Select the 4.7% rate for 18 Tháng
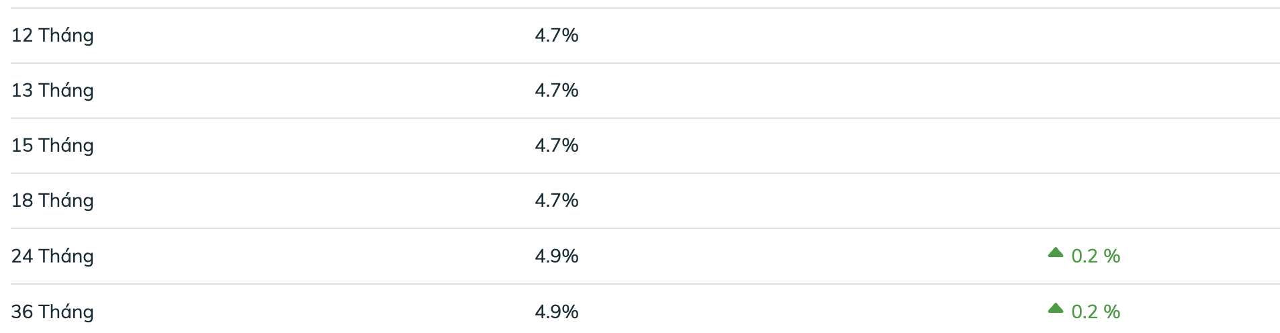Viewport: 1280px width, 333px height. coord(557,200)
